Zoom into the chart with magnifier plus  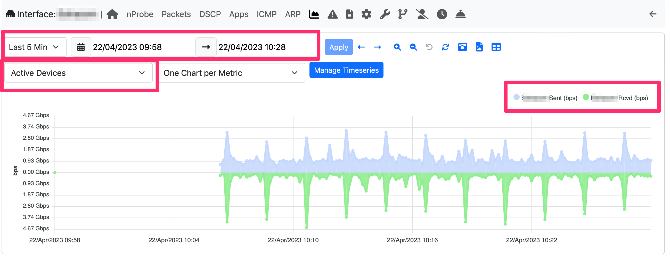(x=397, y=47)
